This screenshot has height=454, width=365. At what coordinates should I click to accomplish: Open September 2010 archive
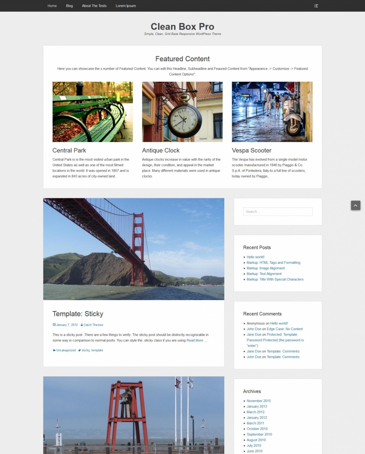pyautogui.click(x=259, y=434)
